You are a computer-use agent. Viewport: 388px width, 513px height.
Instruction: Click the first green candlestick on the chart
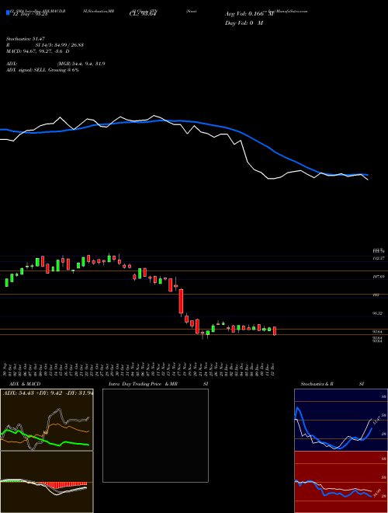point(6,283)
